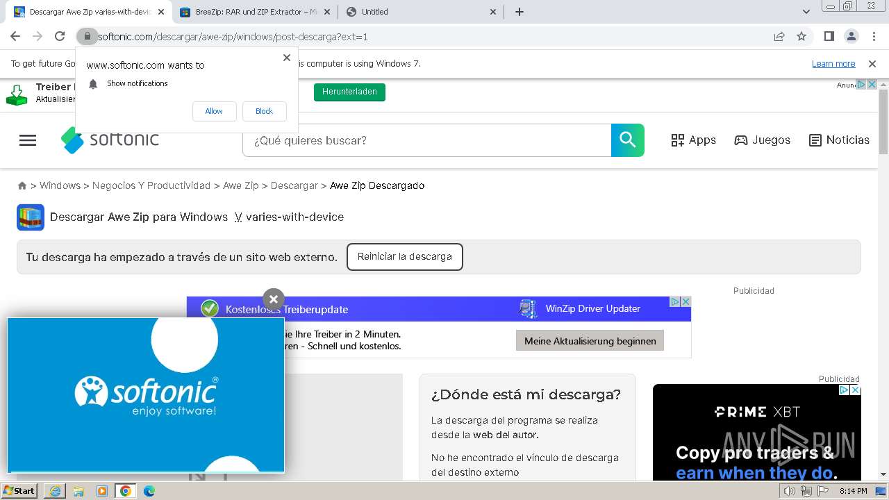Open Softonic hamburger menu
The height and width of the screenshot is (500, 889).
tap(28, 140)
